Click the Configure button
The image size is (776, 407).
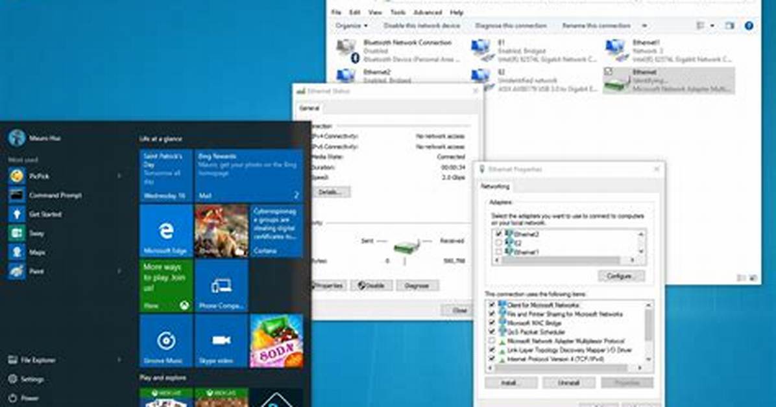pos(621,276)
